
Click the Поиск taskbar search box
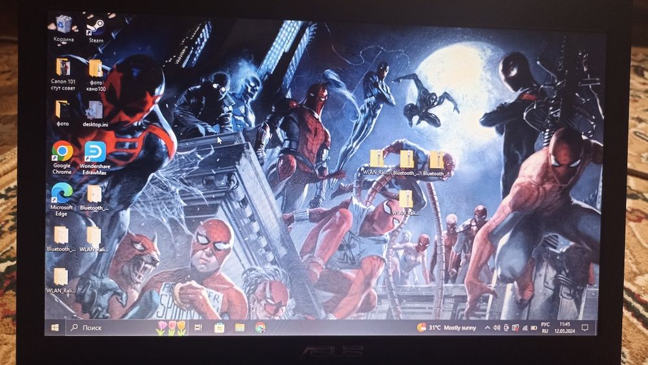pos(126,327)
